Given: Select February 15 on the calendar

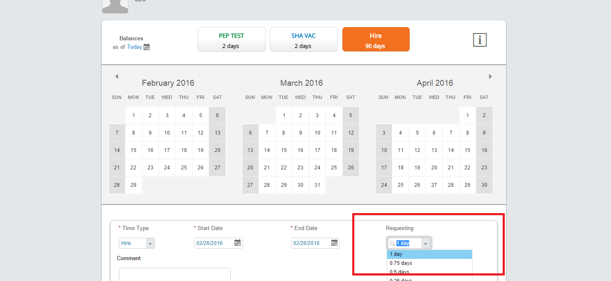Looking at the screenshot, I should click(133, 150).
